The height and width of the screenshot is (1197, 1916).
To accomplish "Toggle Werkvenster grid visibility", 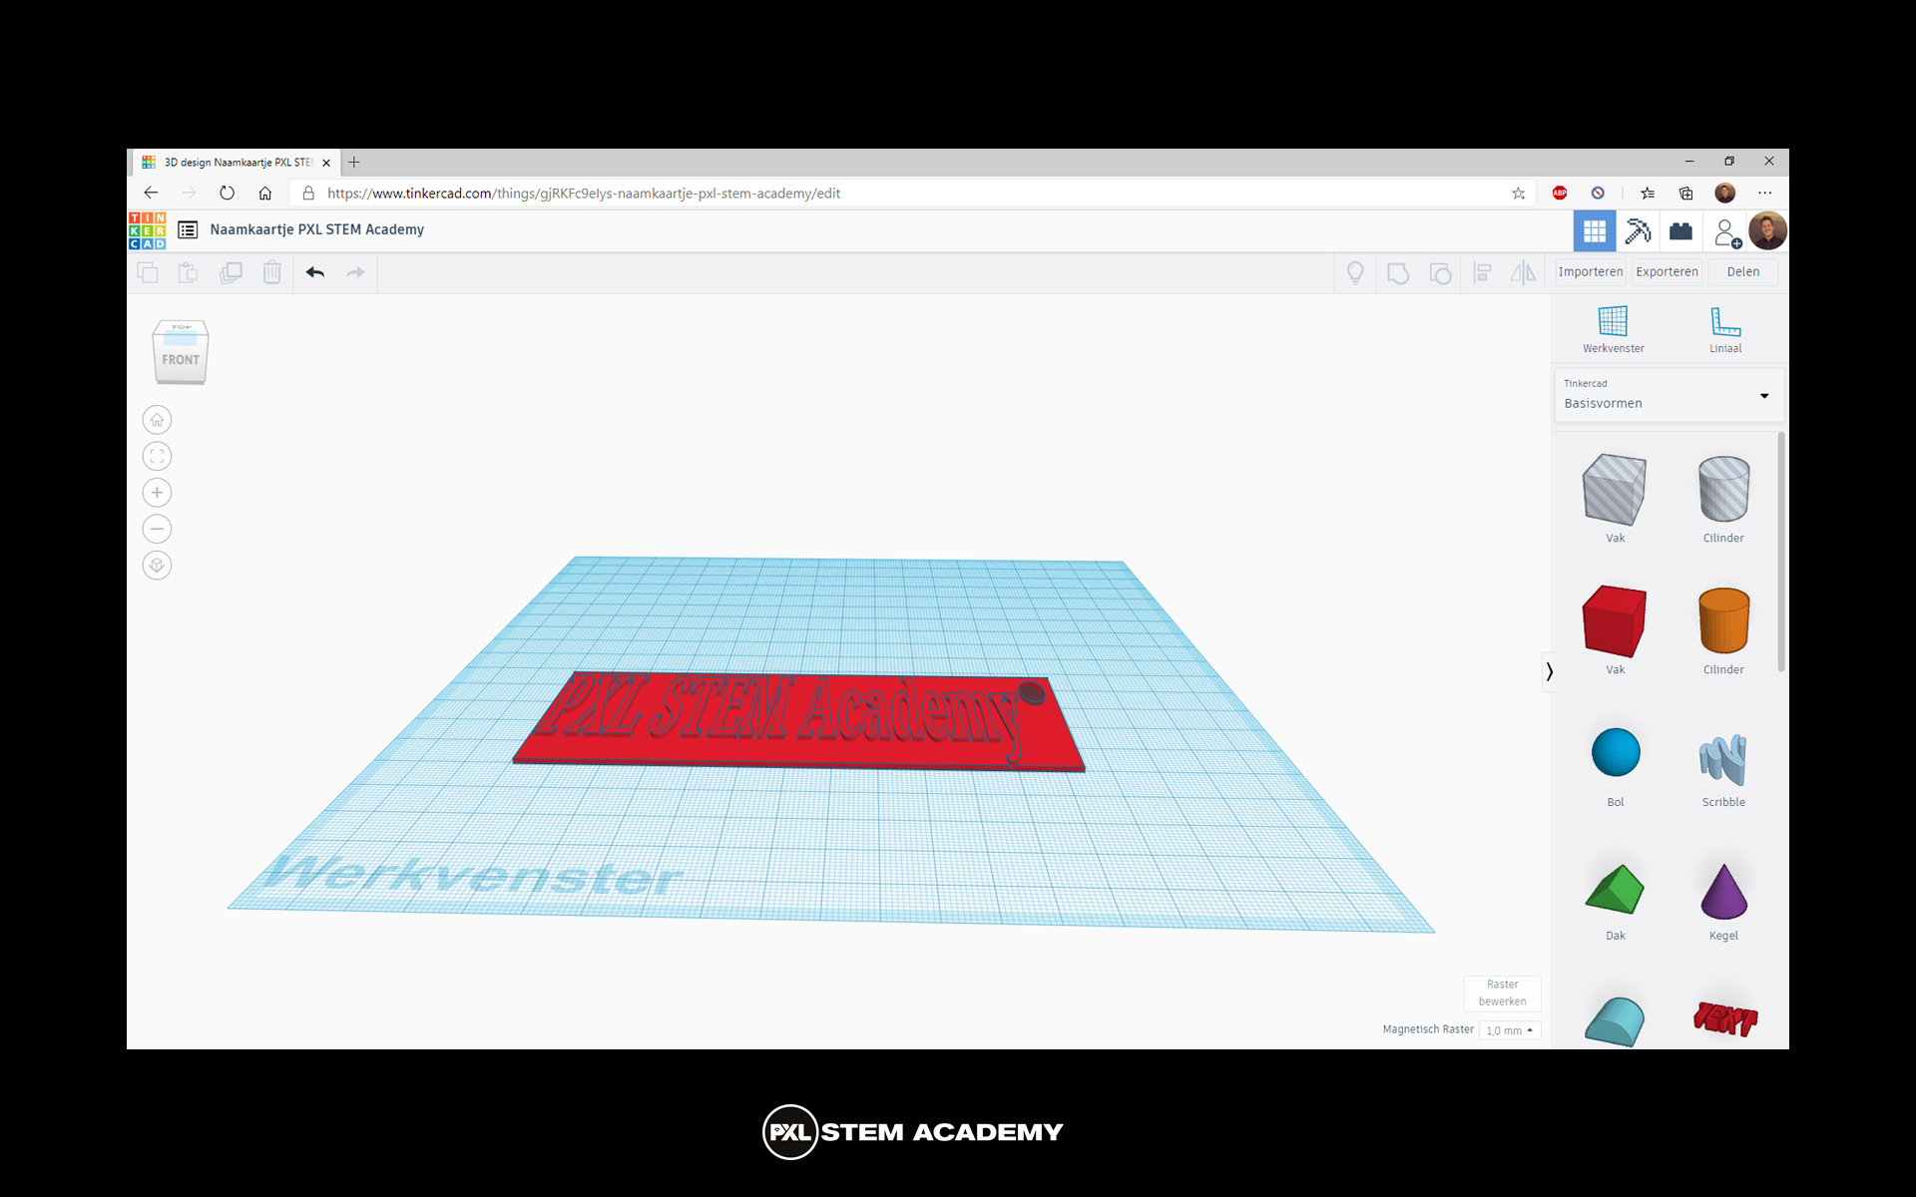I will tap(1613, 329).
